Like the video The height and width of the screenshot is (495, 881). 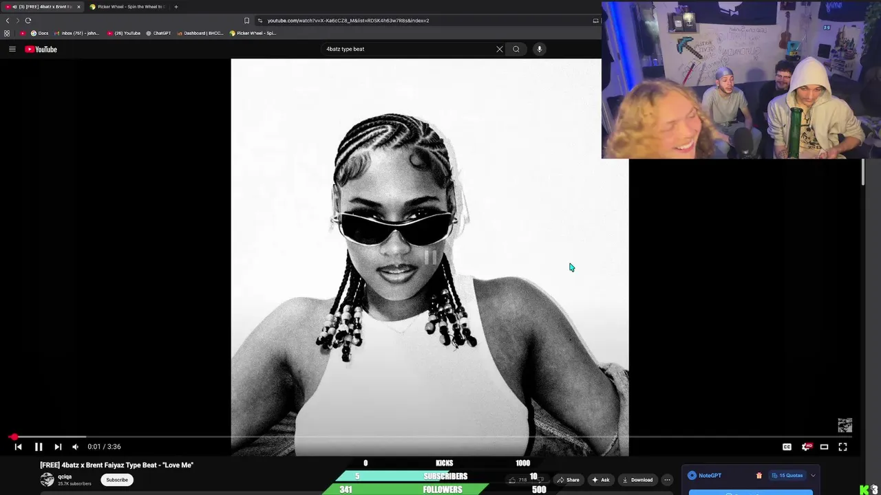tap(518, 480)
